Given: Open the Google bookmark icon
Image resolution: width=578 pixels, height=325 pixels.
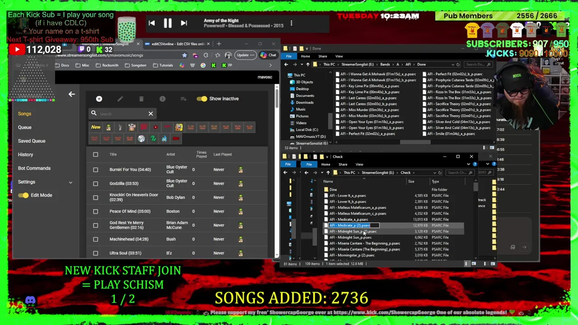Looking at the screenshot, I should pyautogui.click(x=203, y=65).
